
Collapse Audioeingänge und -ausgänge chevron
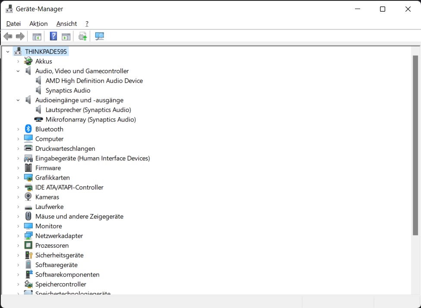tap(18, 100)
